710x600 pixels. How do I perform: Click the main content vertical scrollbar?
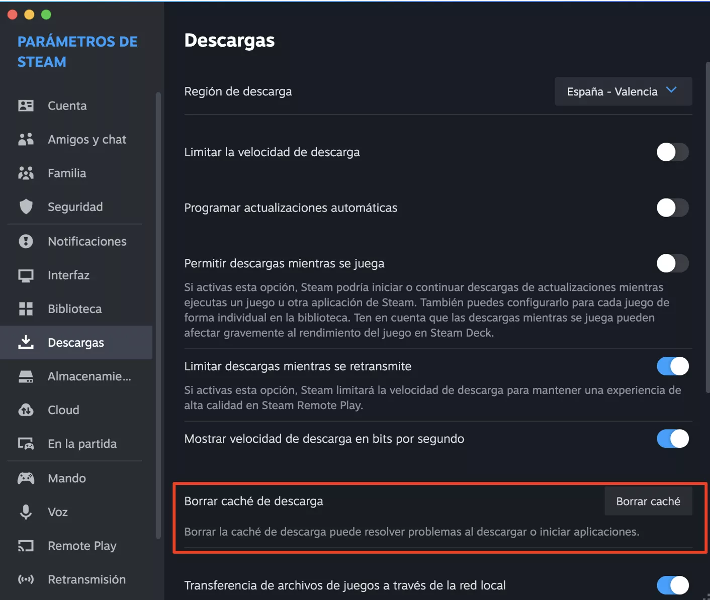click(x=707, y=226)
